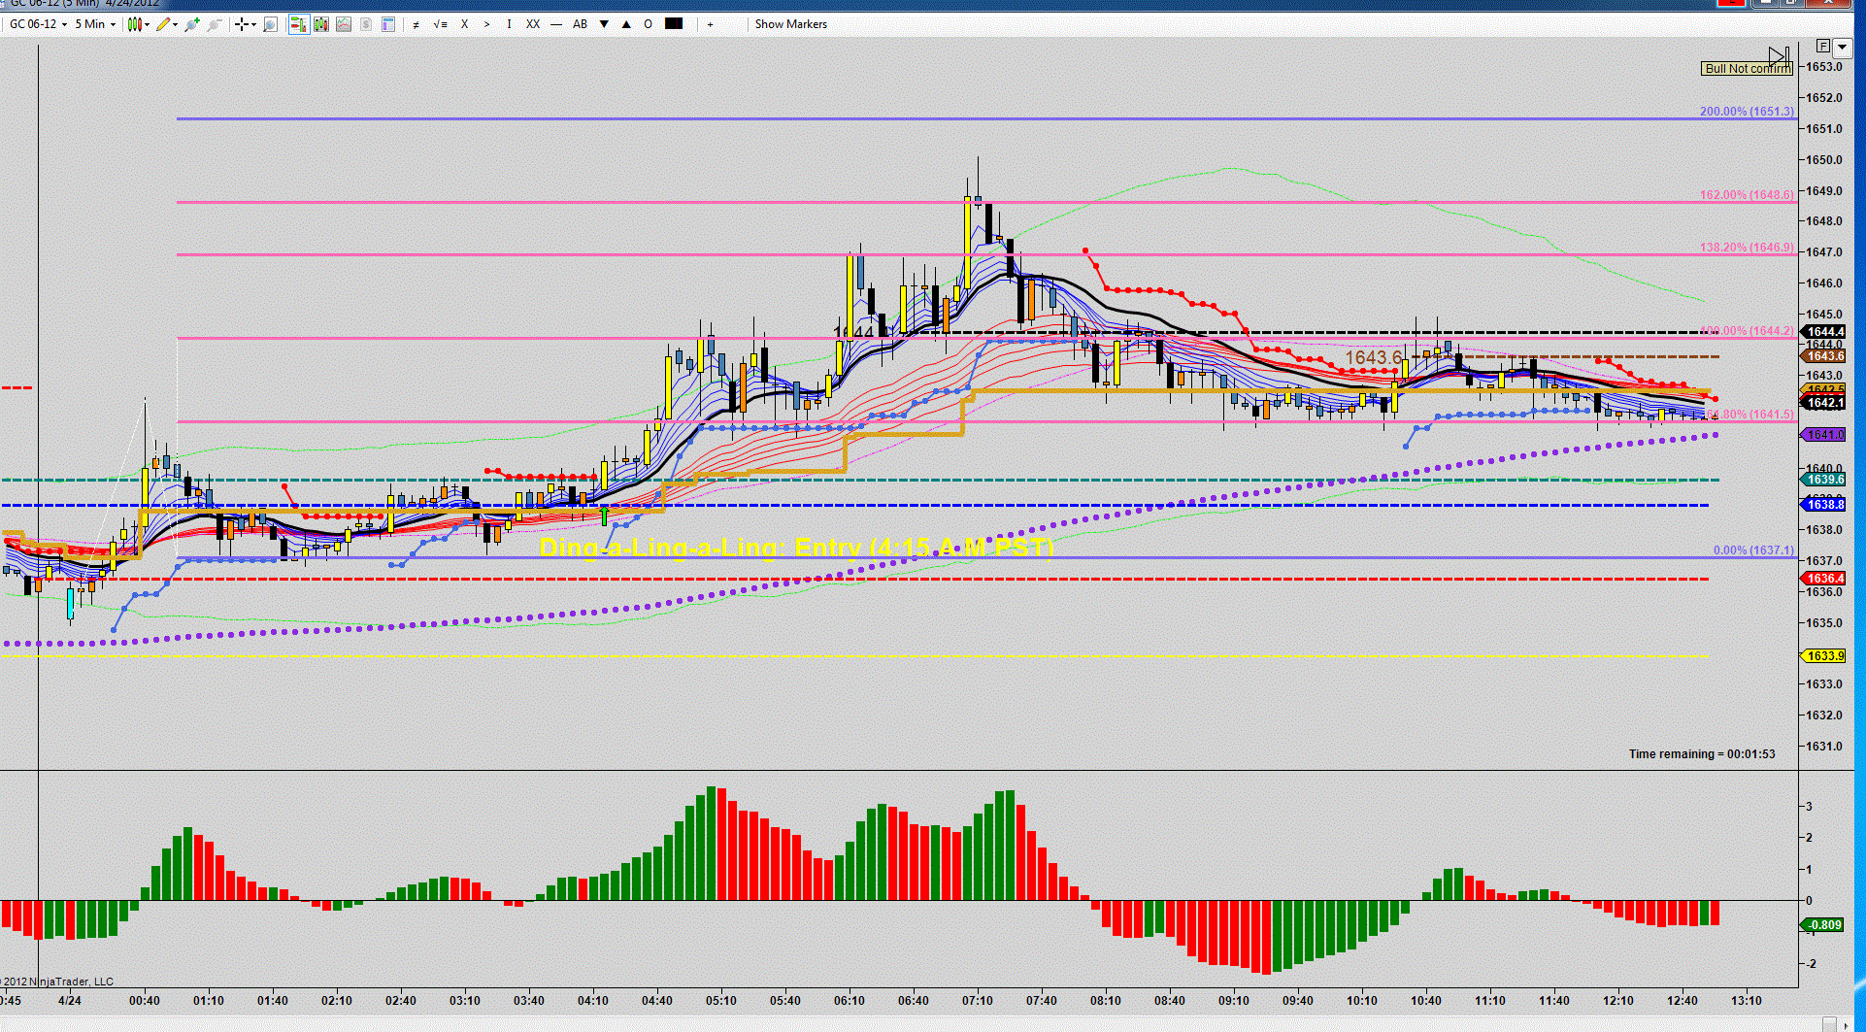Open the properties window icon
1866x1032 pixels.
(388, 24)
